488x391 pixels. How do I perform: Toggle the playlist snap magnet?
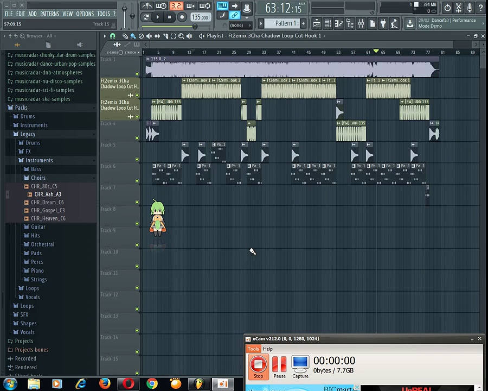point(113,36)
